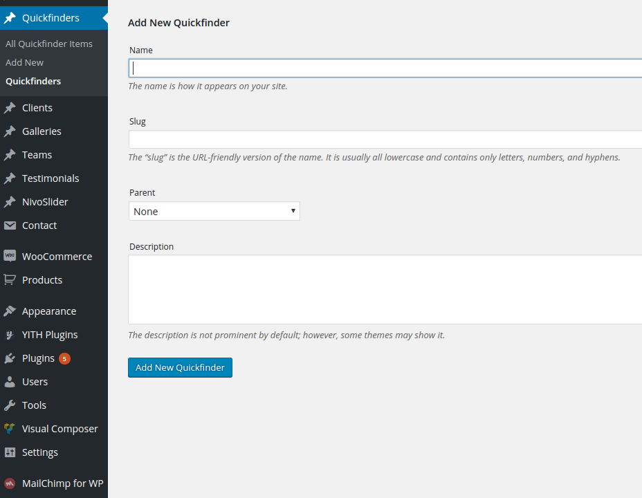Click the WooCommerce icon in sidebar

pos(10,256)
